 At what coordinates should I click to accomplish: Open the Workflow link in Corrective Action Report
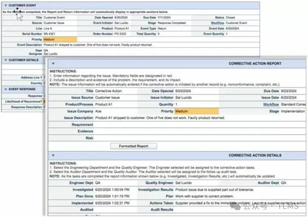(271, 104)
